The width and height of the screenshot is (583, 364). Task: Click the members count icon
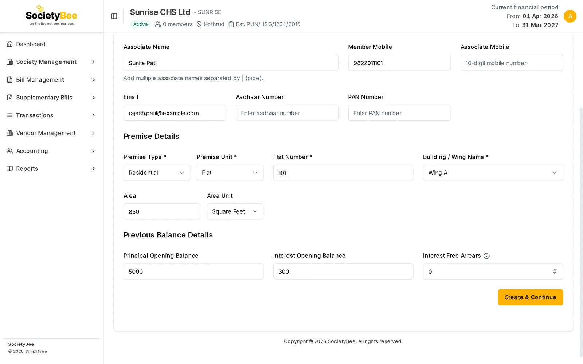[158, 24]
